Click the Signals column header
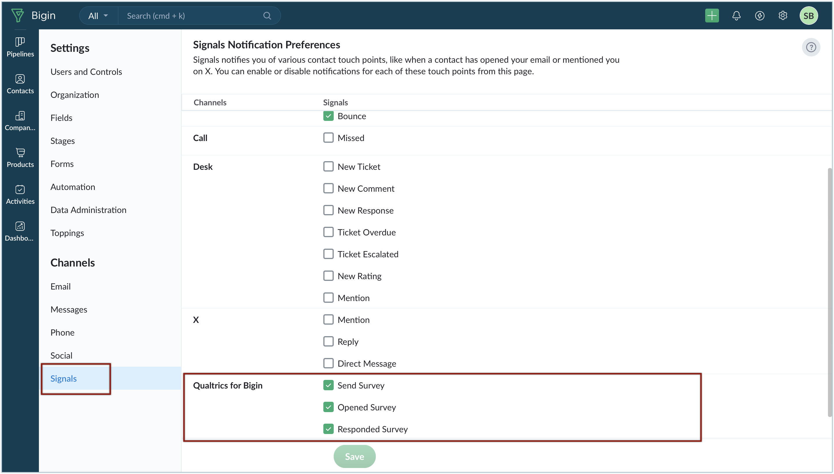Image resolution: width=834 pixels, height=474 pixels. [x=335, y=102]
